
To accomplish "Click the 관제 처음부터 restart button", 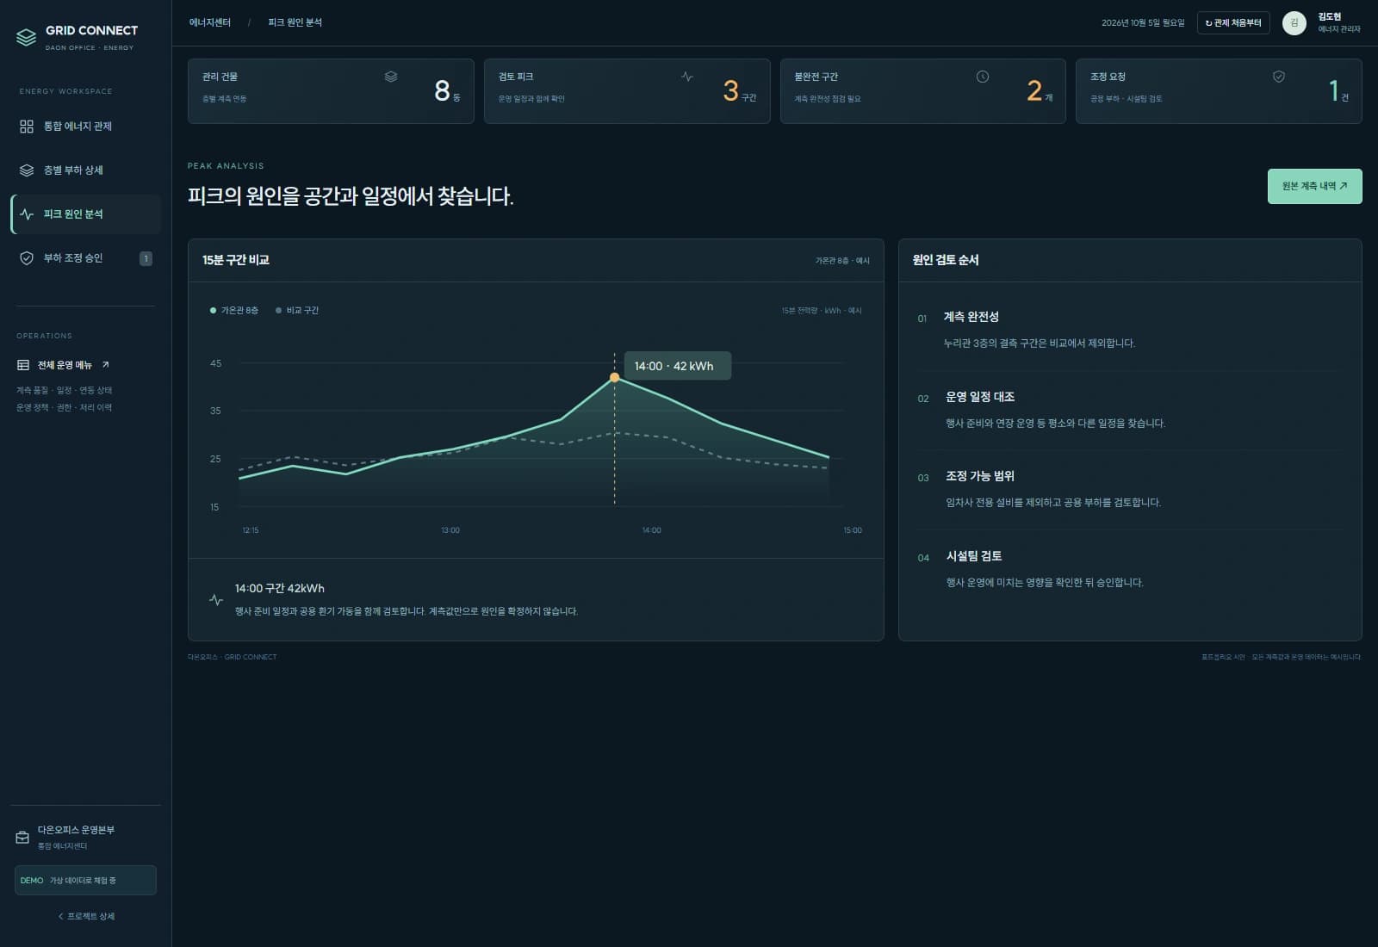I will pos(1233,23).
